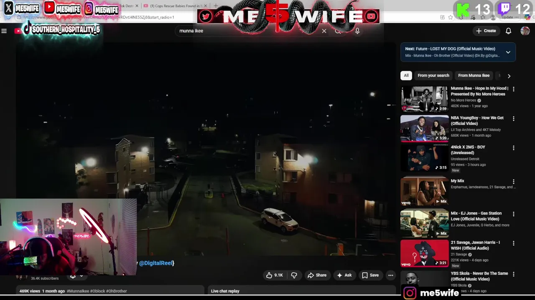535x300 pixels.
Task: Click the Create button
Action: click(x=486, y=31)
